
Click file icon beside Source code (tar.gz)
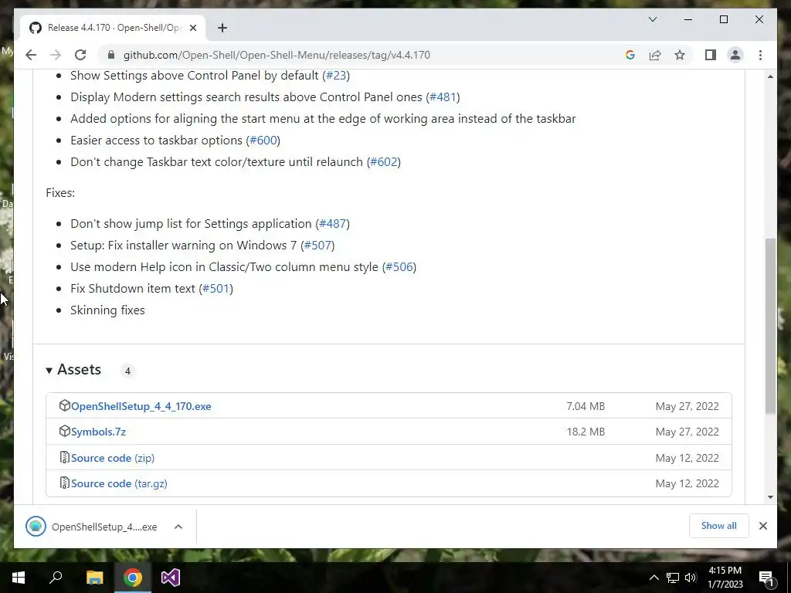point(65,483)
